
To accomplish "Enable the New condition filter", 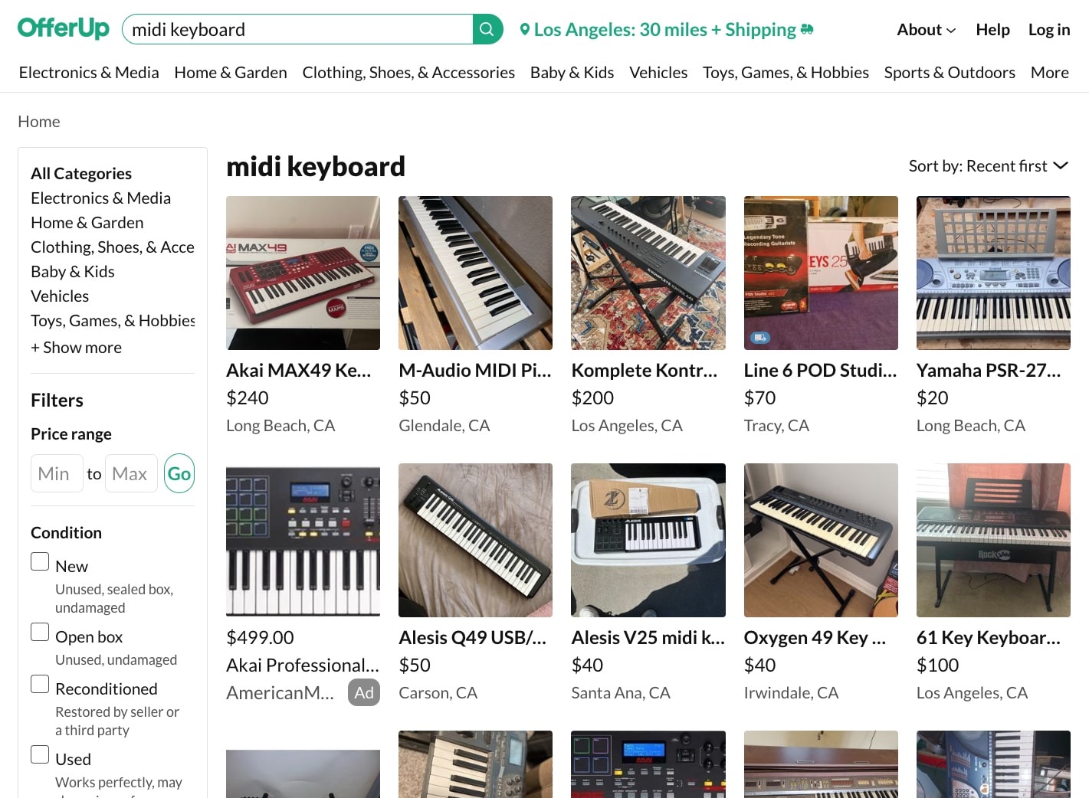I will coord(40,561).
